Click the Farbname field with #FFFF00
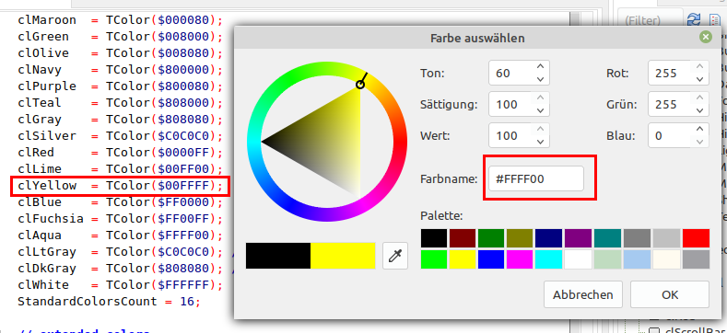Image resolution: width=727 pixels, height=333 pixels. [x=536, y=178]
